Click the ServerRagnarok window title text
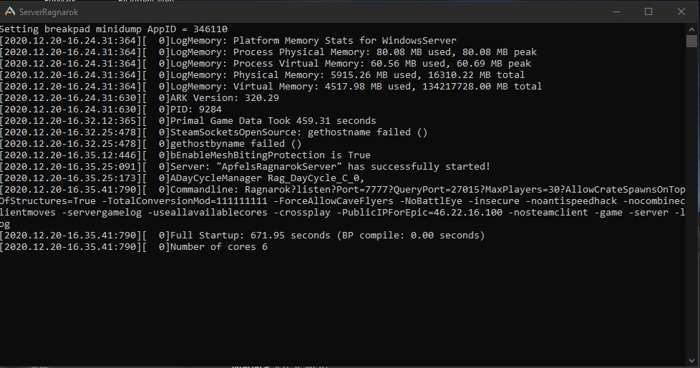 click(x=49, y=12)
